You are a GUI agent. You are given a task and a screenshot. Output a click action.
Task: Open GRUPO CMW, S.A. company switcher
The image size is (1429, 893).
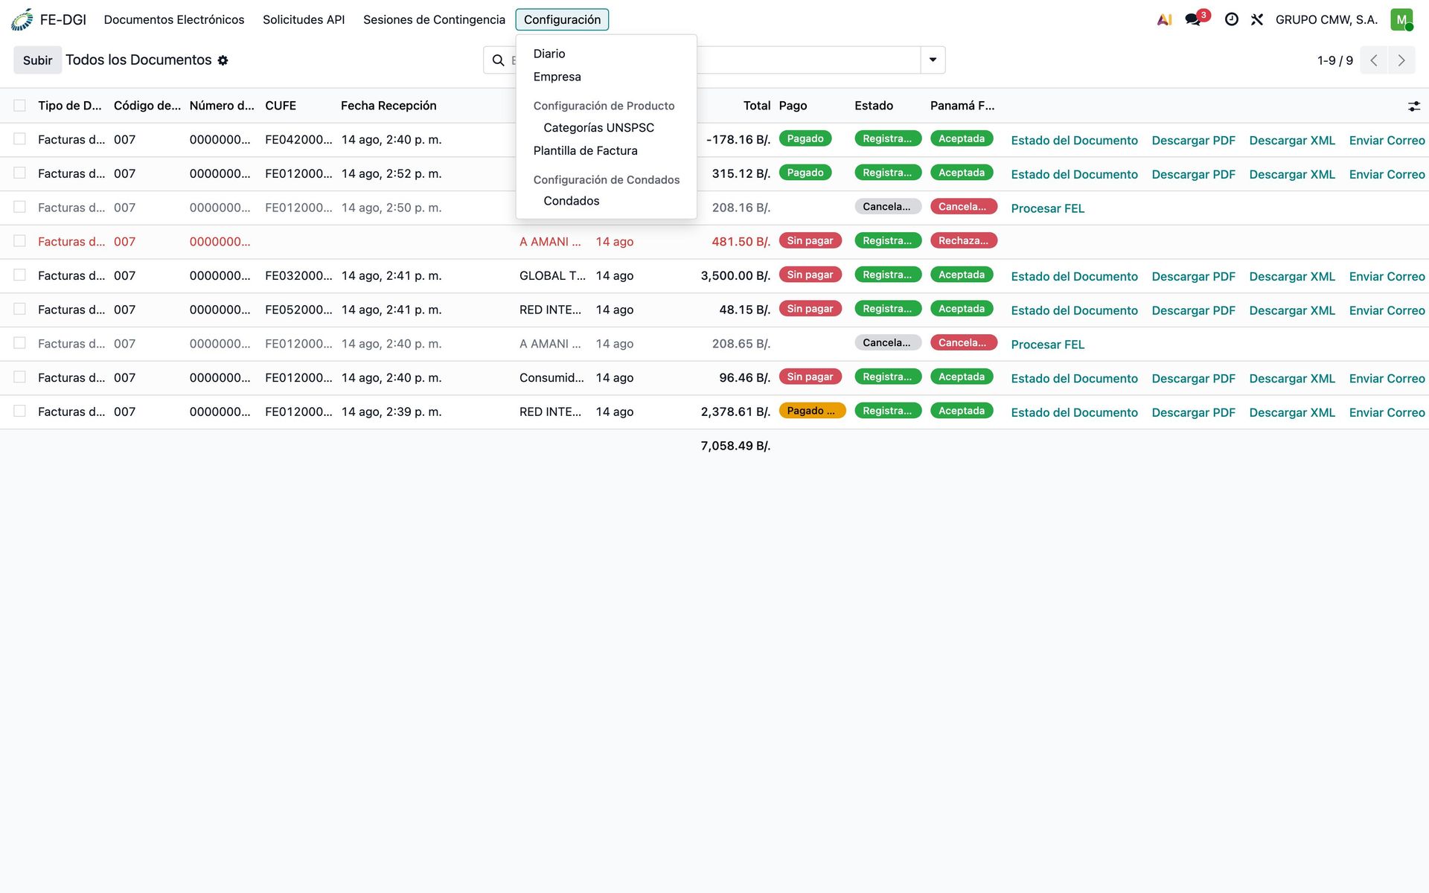coord(1326,19)
